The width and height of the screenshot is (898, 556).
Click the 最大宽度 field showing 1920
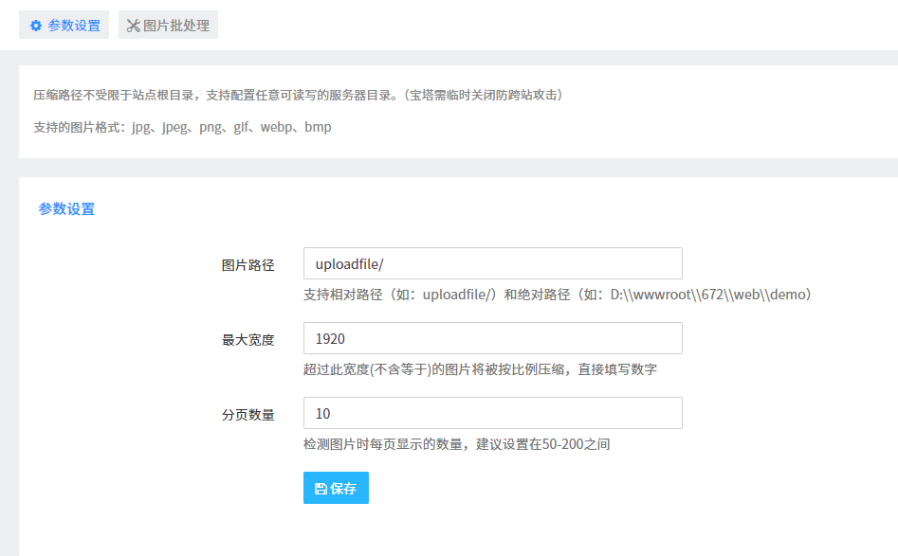tap(492, 338)
